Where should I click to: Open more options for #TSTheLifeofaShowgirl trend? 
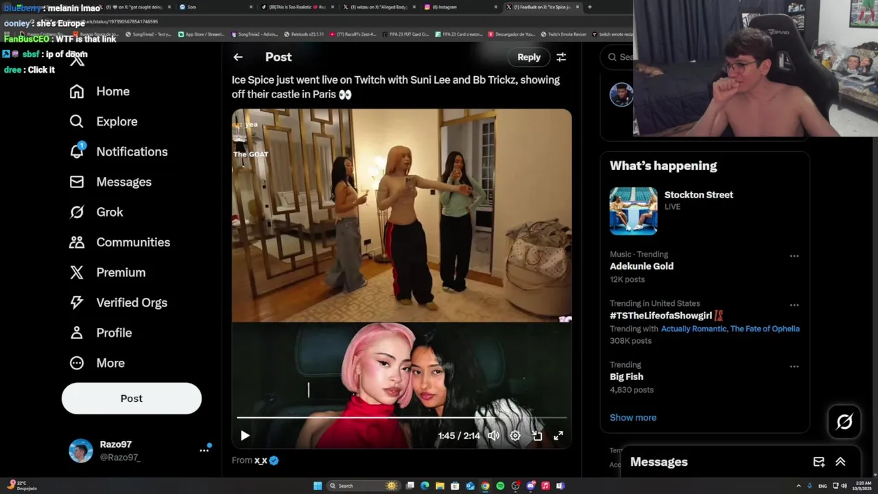(x=794, y=305)
